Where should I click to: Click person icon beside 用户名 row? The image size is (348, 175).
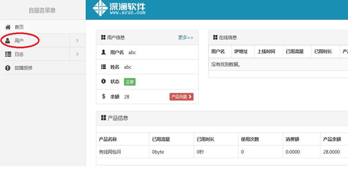point(103,52)
